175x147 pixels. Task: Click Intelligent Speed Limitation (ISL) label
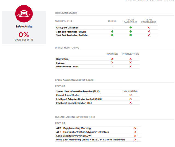(x=74, y=103)
